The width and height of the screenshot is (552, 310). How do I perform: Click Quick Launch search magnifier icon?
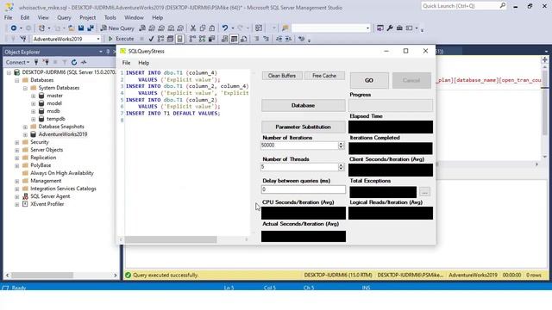[502, 6]
